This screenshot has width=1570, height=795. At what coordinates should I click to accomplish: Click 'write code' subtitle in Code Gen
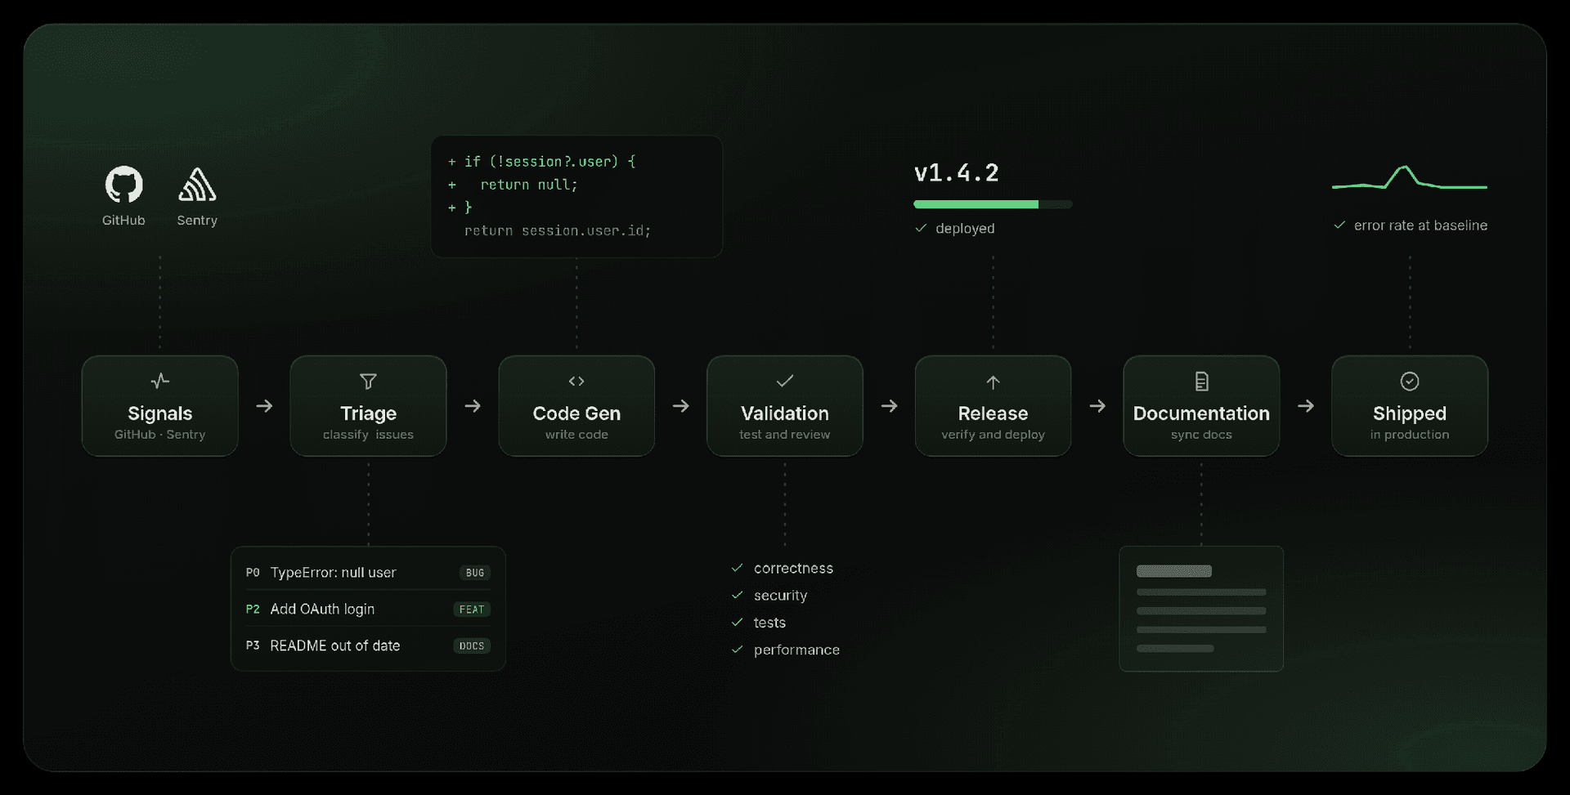(576, 435)
